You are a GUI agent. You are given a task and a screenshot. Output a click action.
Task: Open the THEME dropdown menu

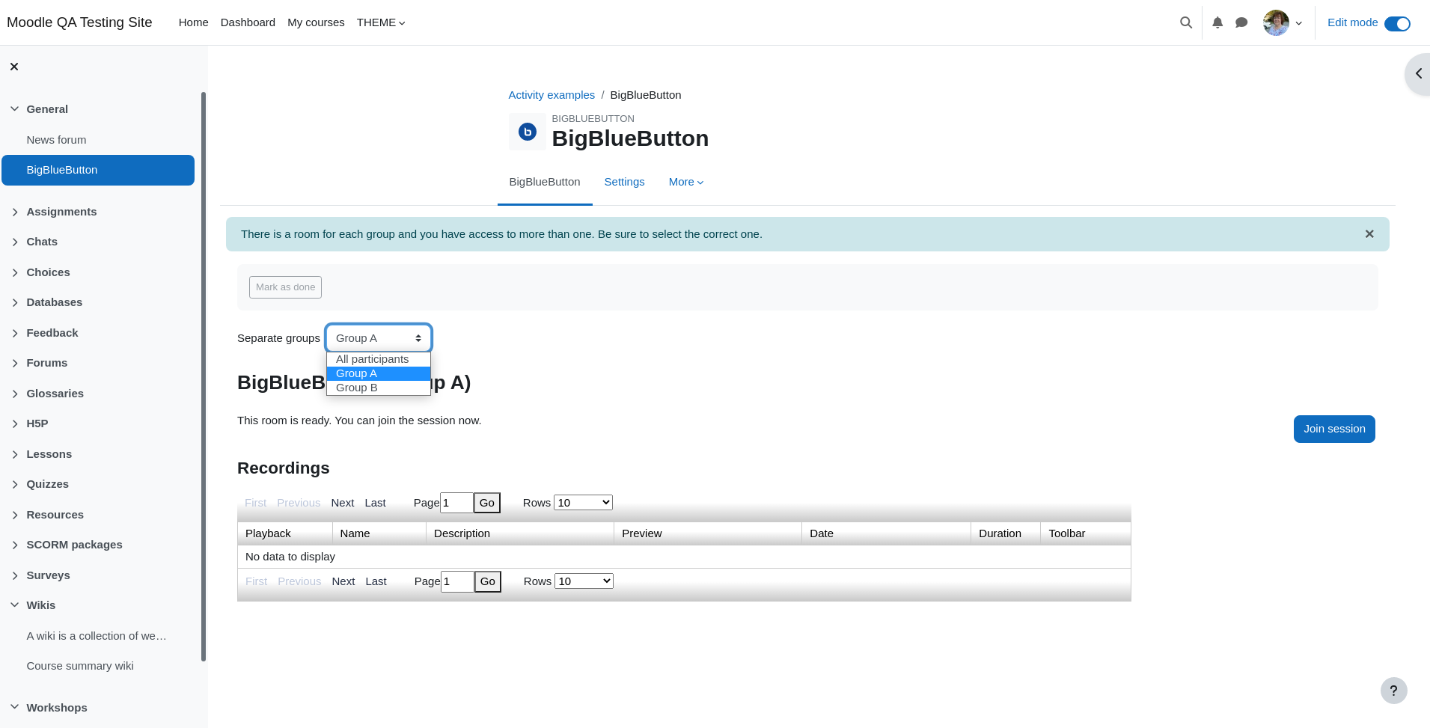pos(381,22)
